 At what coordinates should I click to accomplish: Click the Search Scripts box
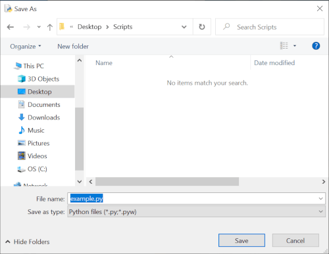tap(270, 27)
